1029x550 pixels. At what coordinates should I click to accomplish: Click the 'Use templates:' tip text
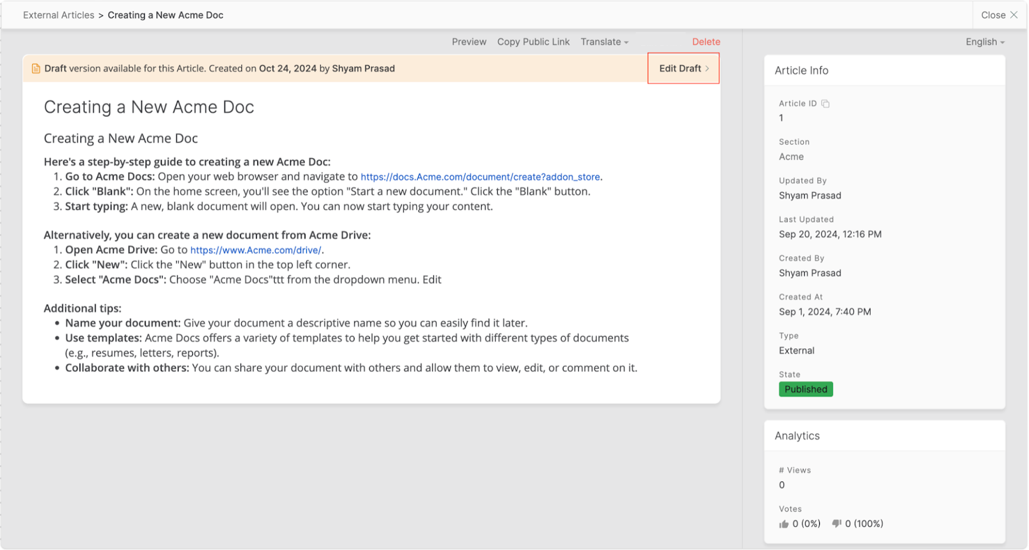[103, 338]
